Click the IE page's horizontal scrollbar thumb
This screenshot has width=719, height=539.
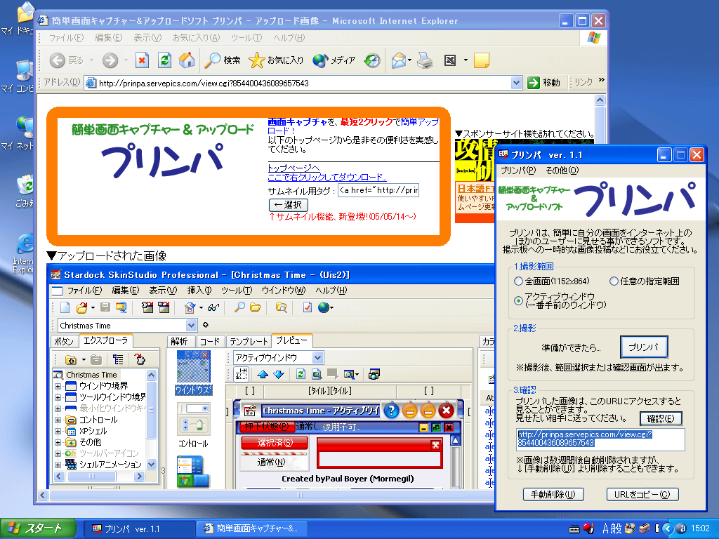[299, 495]
